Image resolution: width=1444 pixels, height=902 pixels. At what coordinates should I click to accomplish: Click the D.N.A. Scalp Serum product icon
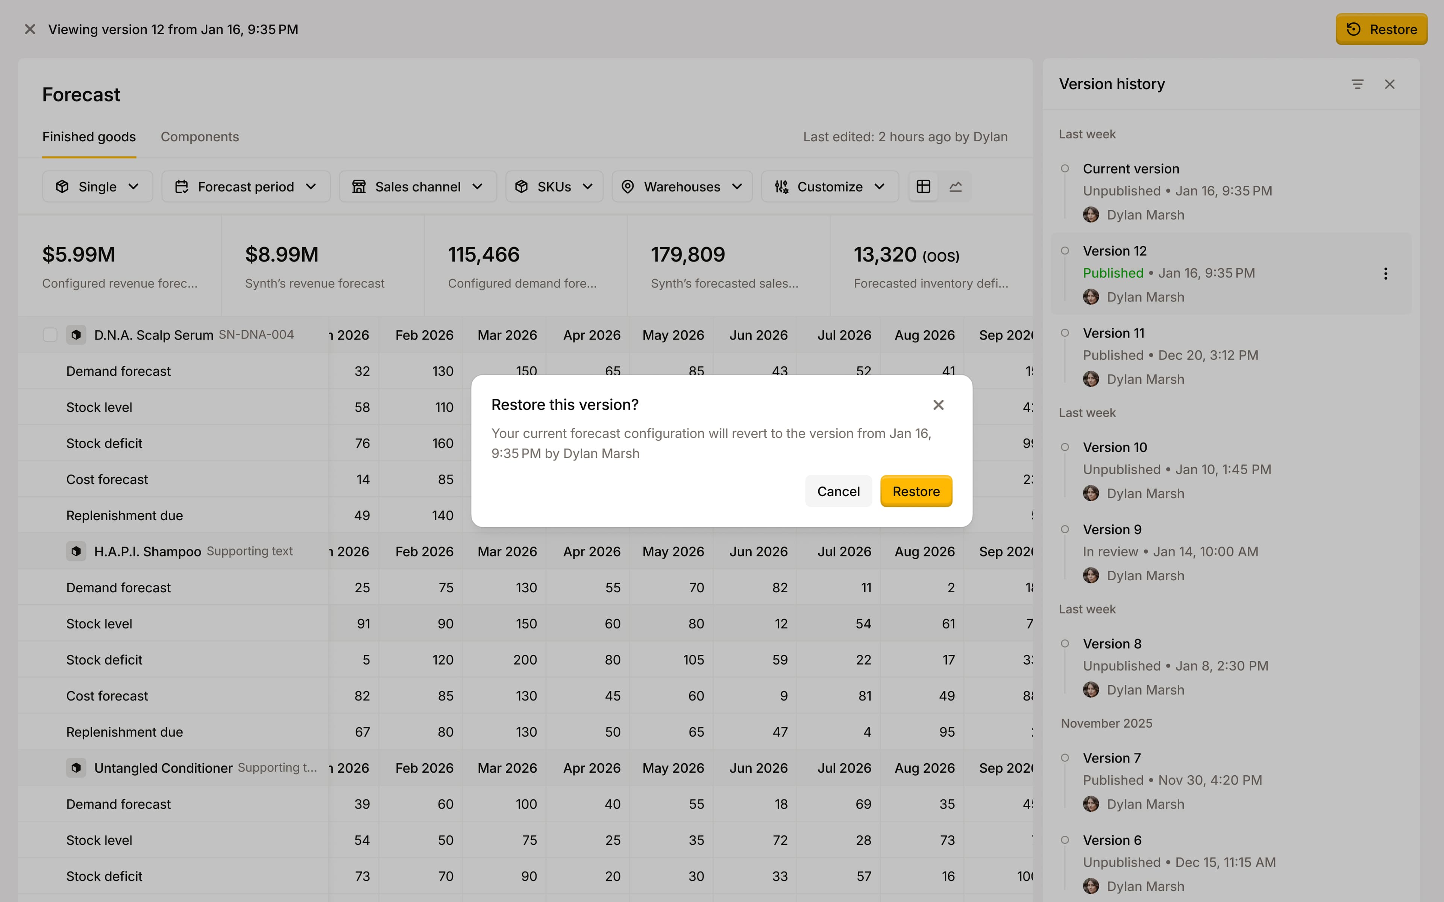coord(76,334)
